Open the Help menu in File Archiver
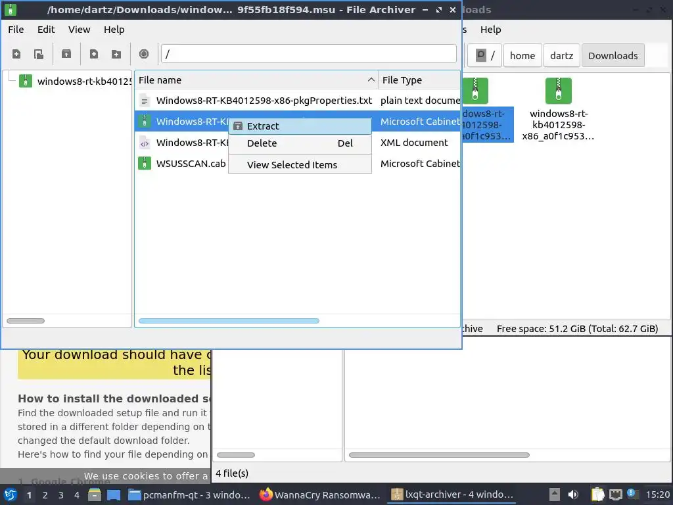This screenshot has height=505, width=673. click(114, 30)
